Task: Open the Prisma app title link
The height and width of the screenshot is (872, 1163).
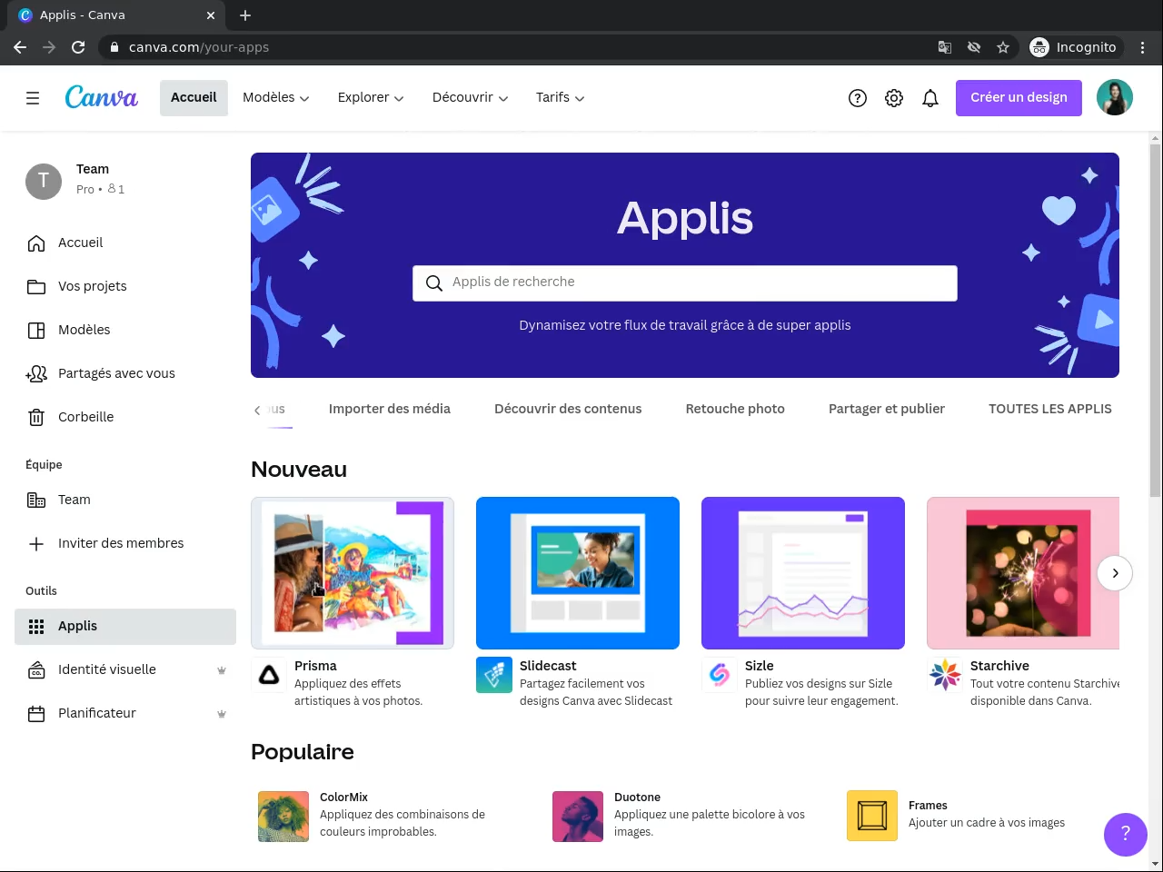Action: (315, 666)
